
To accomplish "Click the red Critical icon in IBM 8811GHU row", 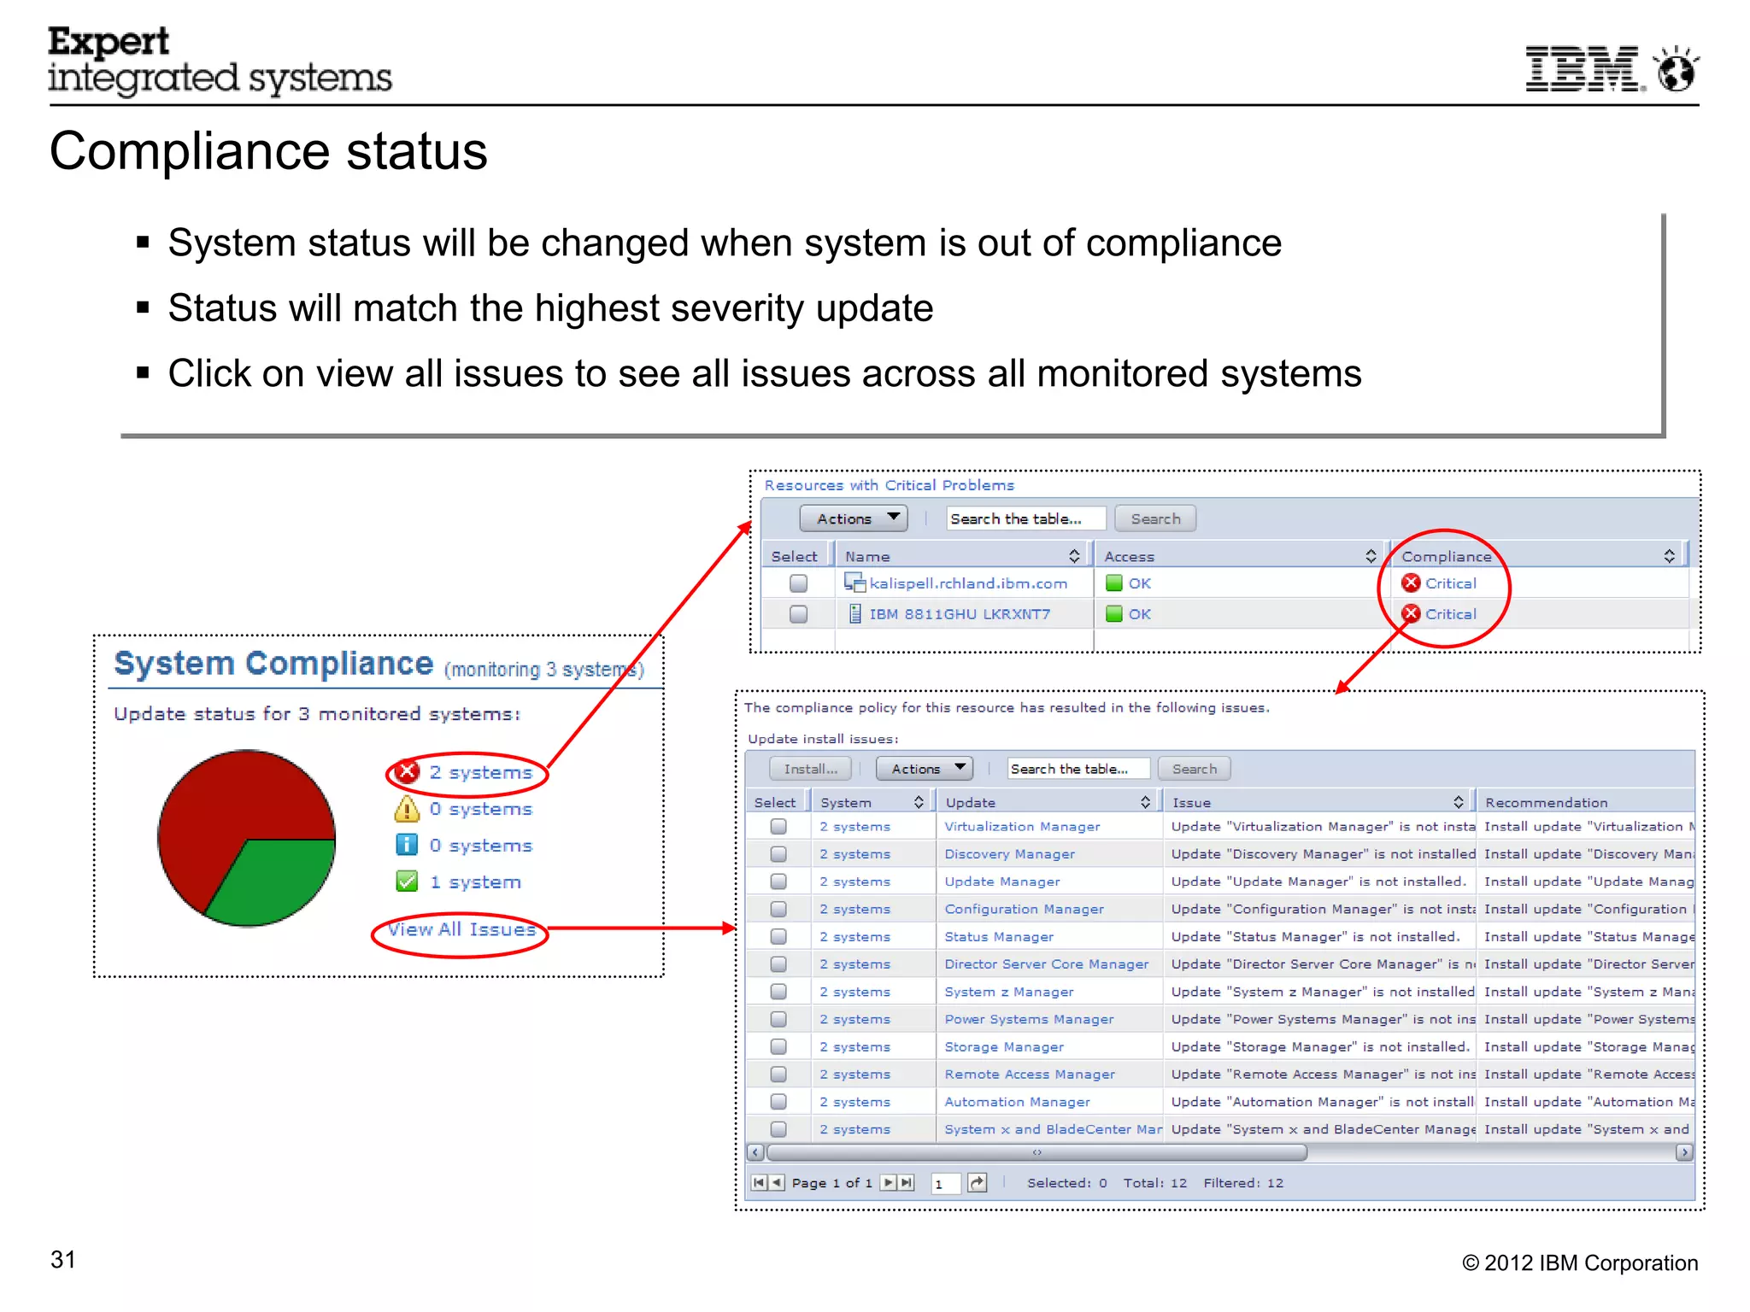I will [1411, 613].
